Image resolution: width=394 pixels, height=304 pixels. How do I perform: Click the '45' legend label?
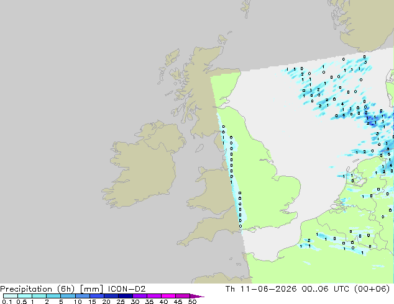coord(178,302)
